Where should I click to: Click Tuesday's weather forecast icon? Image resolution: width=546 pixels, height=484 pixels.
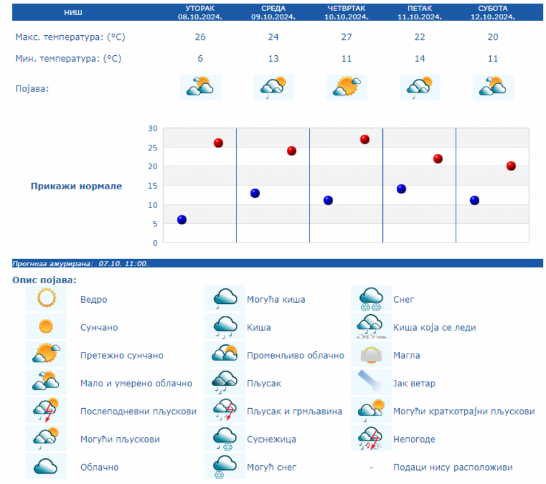200,87
